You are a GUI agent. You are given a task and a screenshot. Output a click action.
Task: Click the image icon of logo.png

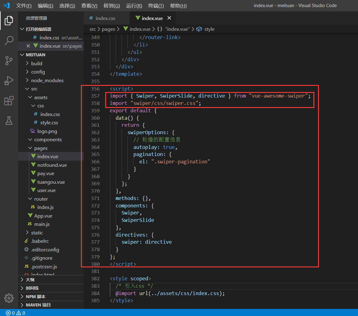coord(33,131)
